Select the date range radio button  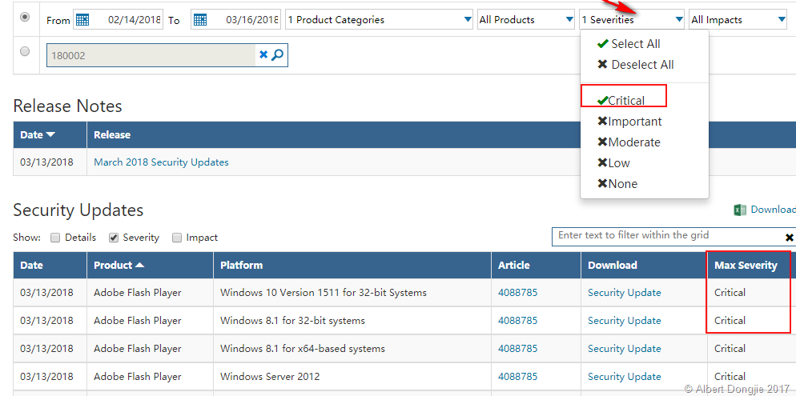25,17
